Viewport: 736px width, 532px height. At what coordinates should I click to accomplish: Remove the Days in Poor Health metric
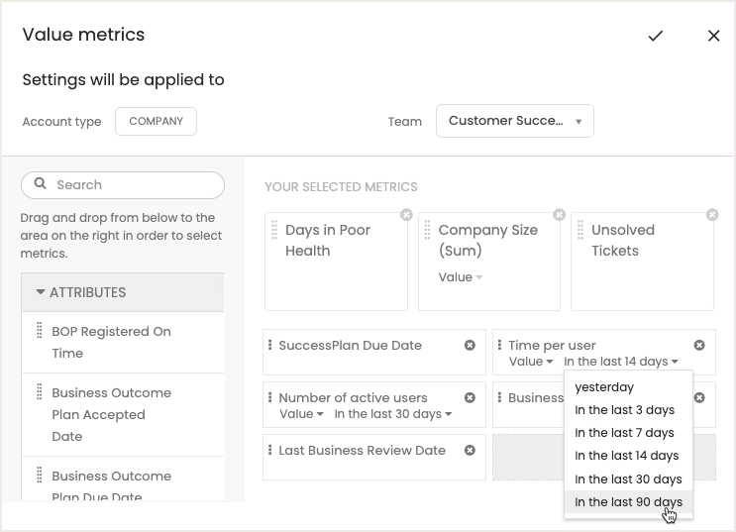[x=406, y=215]
